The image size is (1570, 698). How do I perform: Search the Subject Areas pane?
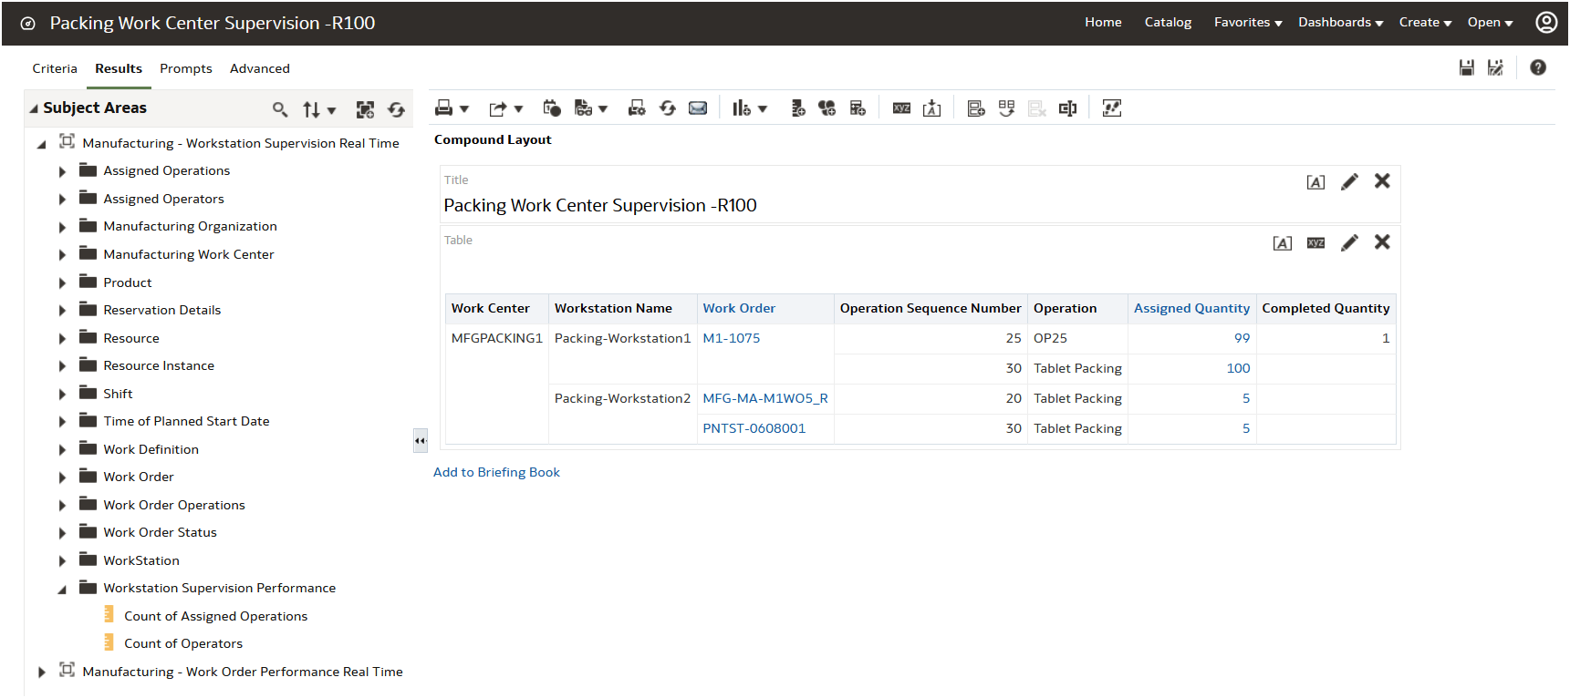tap(280, 109)
